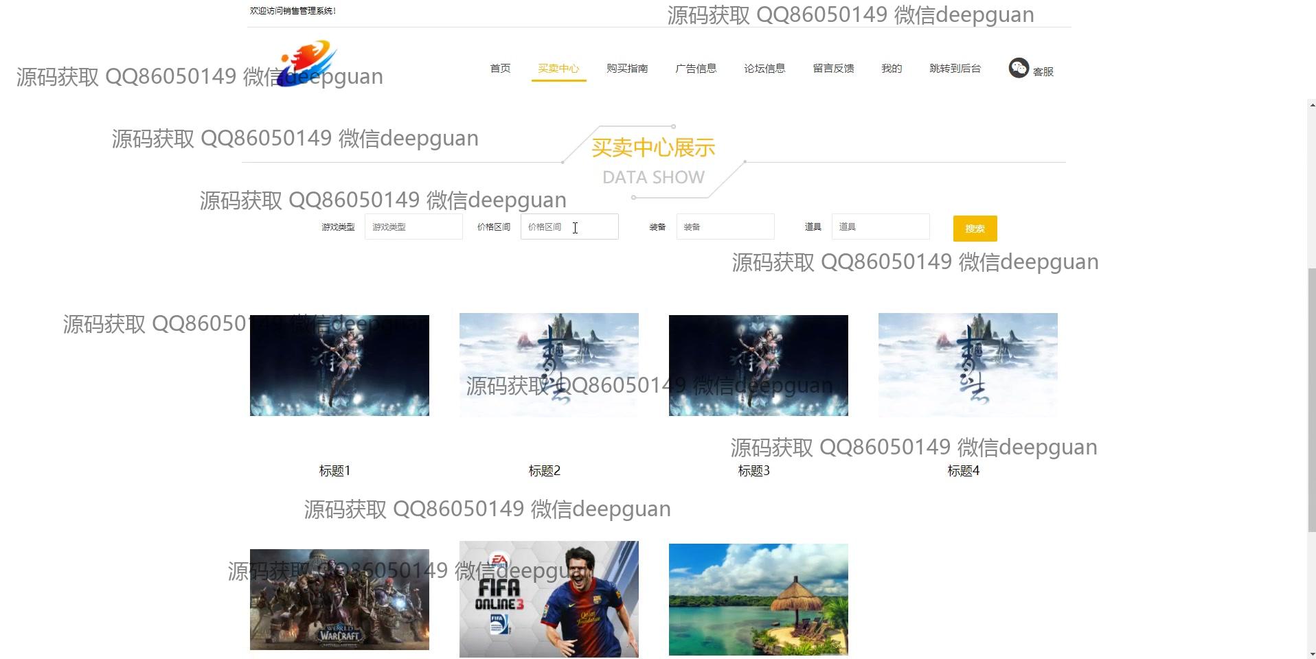Click the World of Warcraft image
Screen dimensions: 1316x659
pos(339,599)
